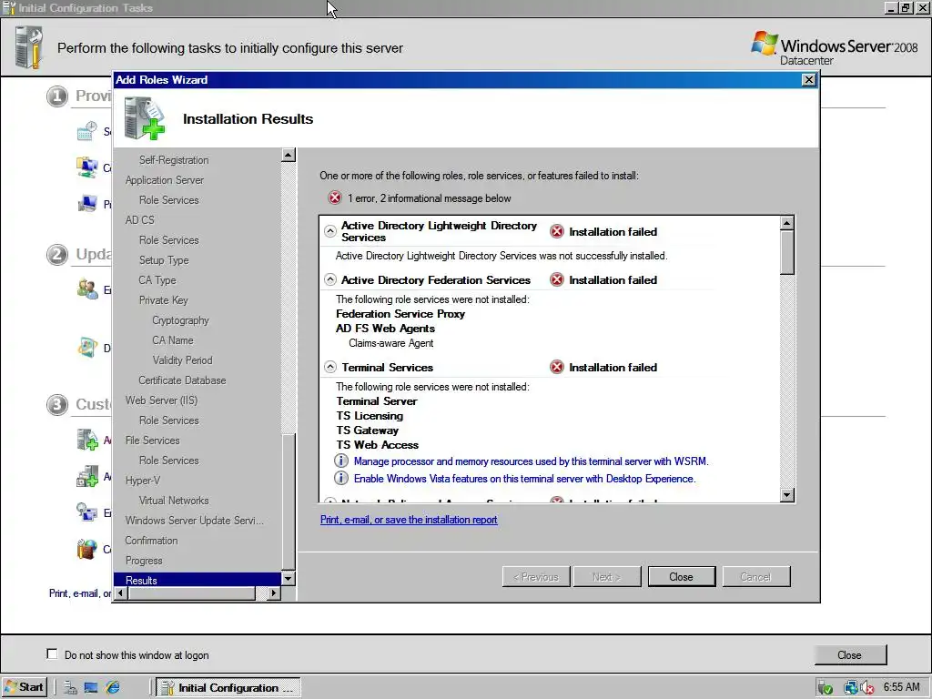Click 'TS Licensing' in results list
Screen dimensions: 932x699
pyautogui.click(x=370, y=415)
